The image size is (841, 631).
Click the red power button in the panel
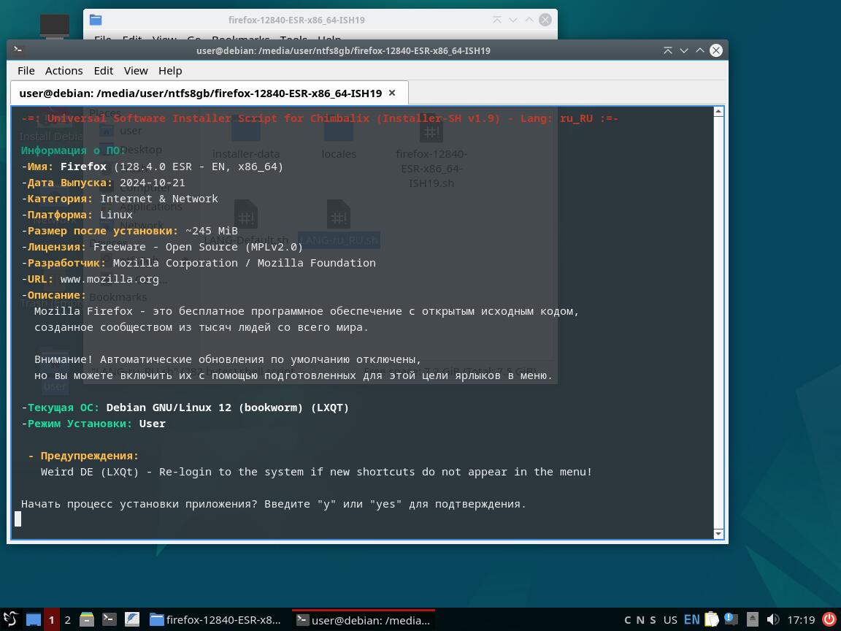pyautogui.click(x=829, y=619)
